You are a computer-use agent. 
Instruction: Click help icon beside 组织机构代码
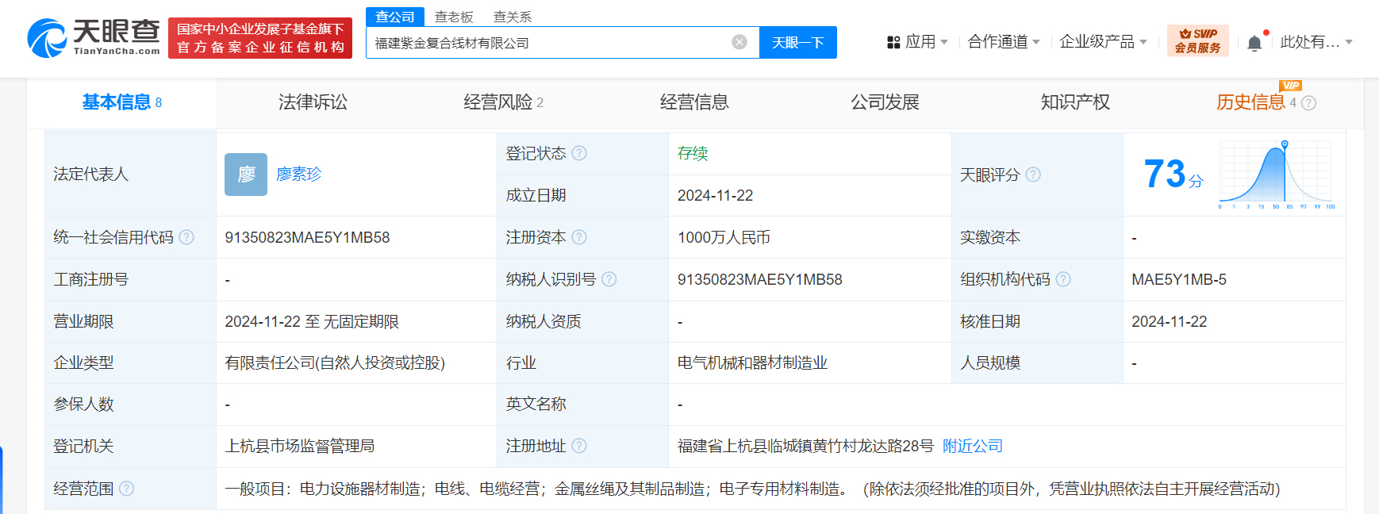(1063, 279)
